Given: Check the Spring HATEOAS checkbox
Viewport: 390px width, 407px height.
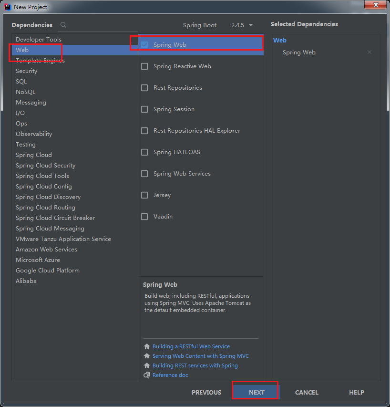Looking at the screenshot, I should coord(144,152).
